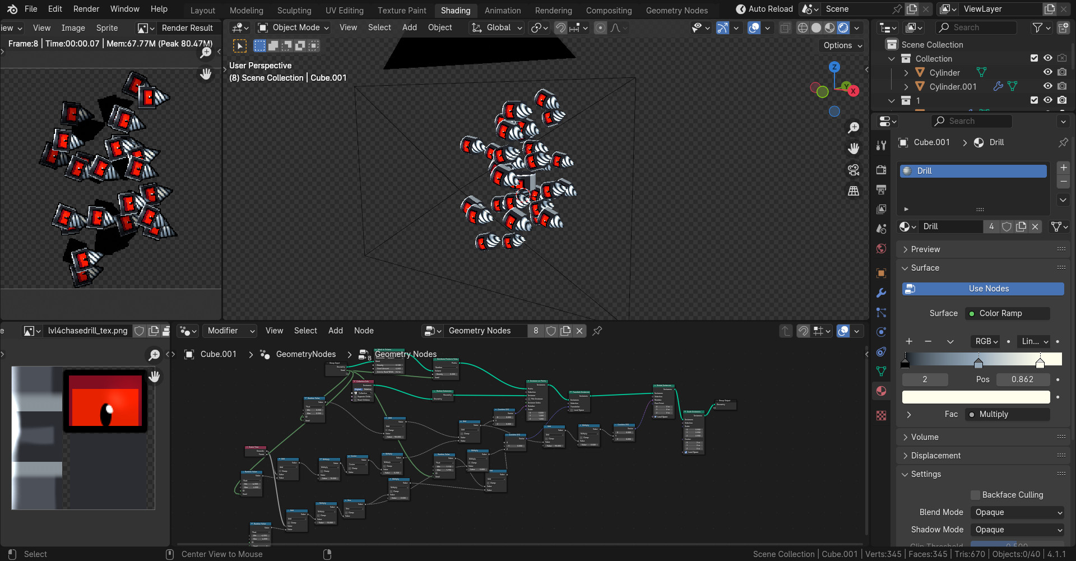The height and width of the screenshot is (561, 1076).
Task: Click Fac Multiply input link
Action: tap(1008, 414)
